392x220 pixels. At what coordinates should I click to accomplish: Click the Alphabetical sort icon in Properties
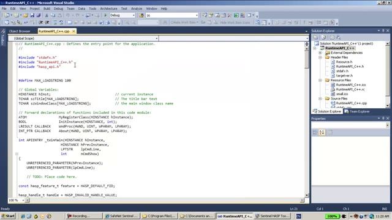click(322, 133)
